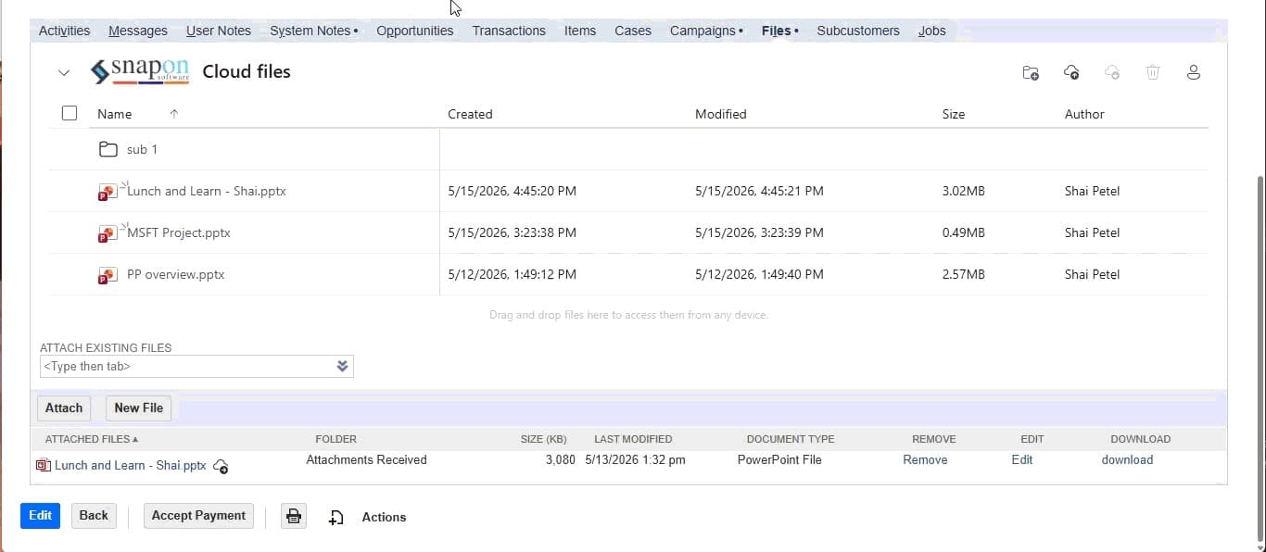Click the Accept Payment button
Screen dimensions: 1266x552
coord(198,516)
